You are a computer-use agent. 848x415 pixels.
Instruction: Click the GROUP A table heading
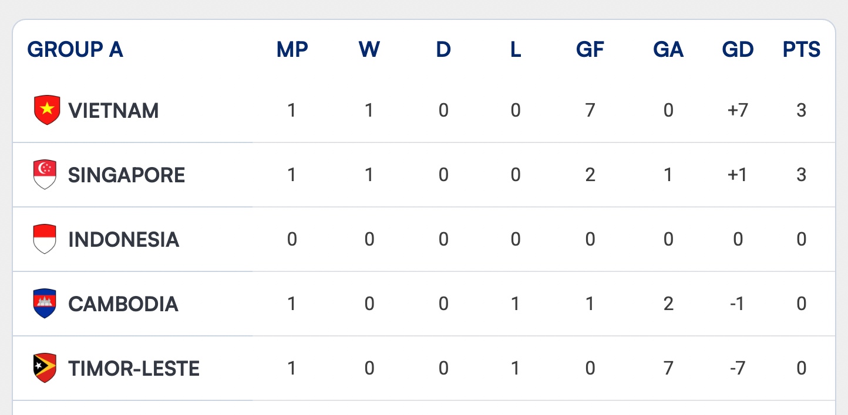click(75, 50)
